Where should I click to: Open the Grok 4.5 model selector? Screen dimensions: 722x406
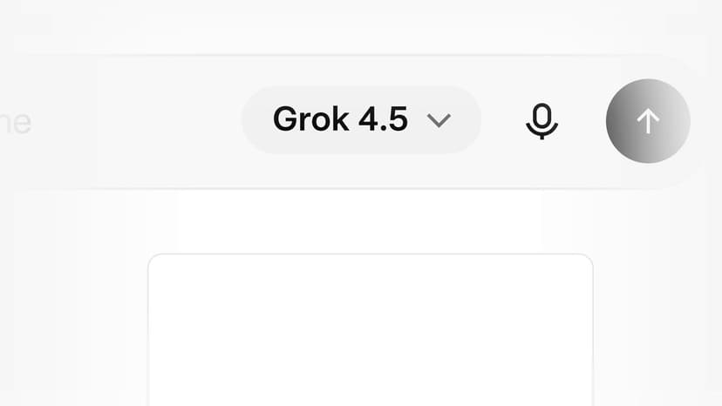pos(362,119)
